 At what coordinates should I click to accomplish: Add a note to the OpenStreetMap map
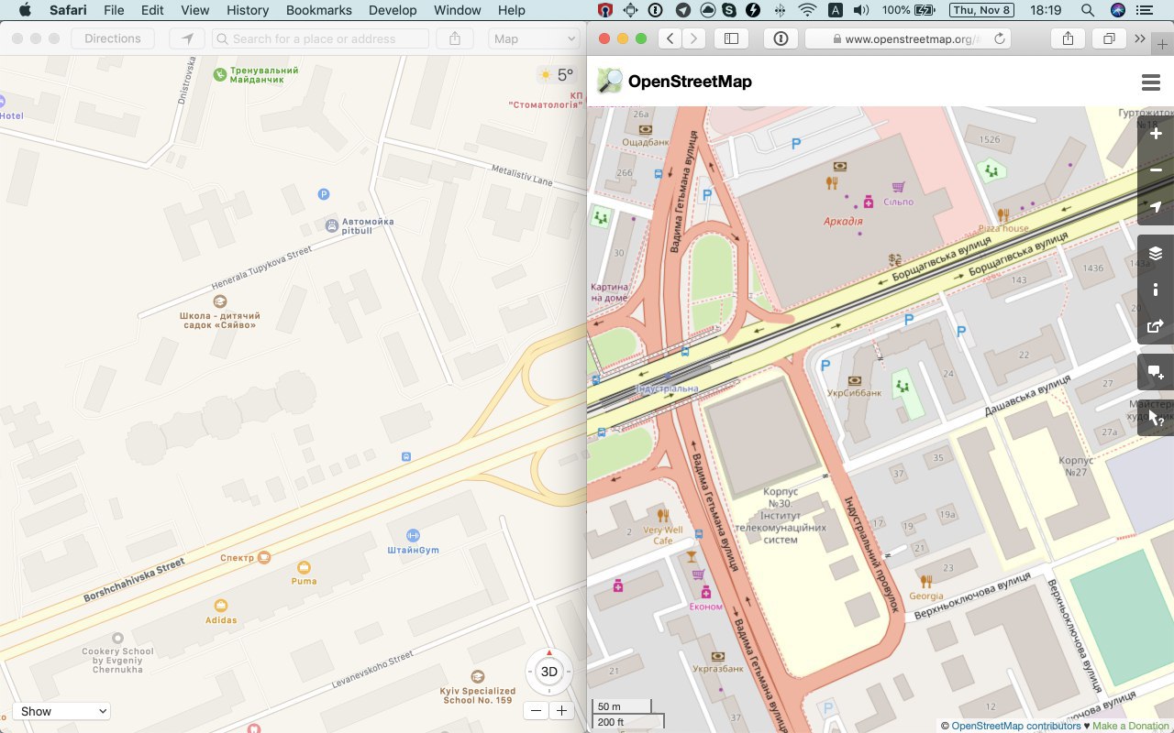point(1156,373)
